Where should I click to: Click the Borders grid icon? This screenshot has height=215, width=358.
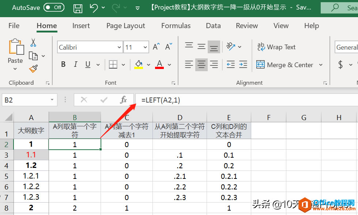click(113, 65)
